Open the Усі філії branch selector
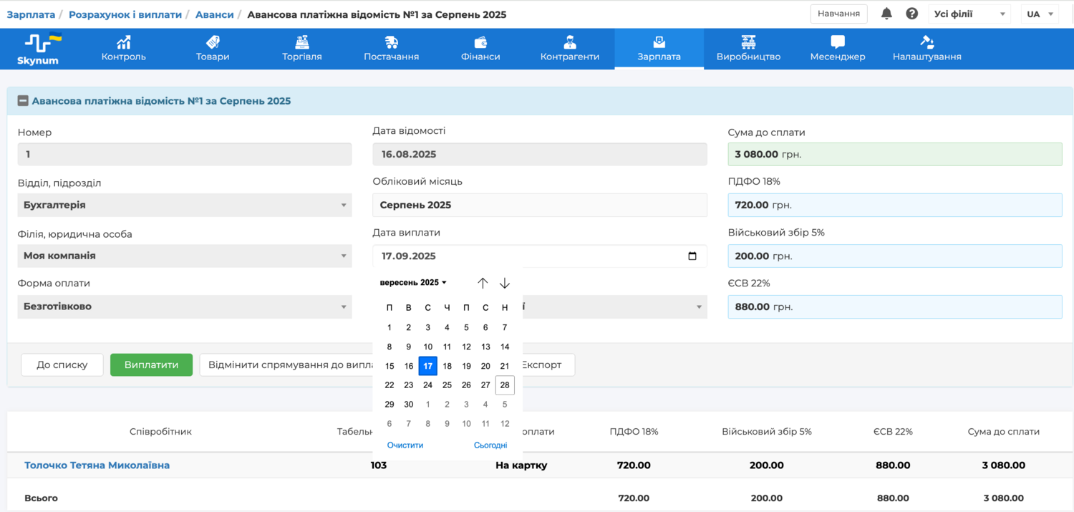1074x512 pixels. [969, 14]
